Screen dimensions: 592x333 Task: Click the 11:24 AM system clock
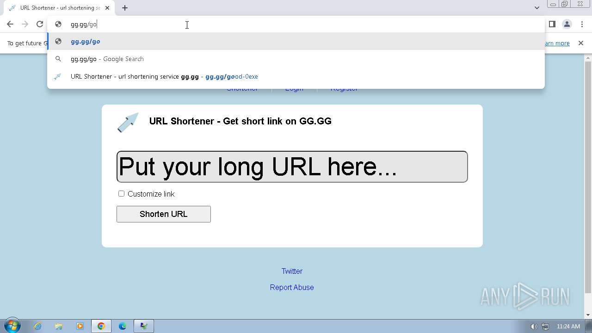[568, 327]
